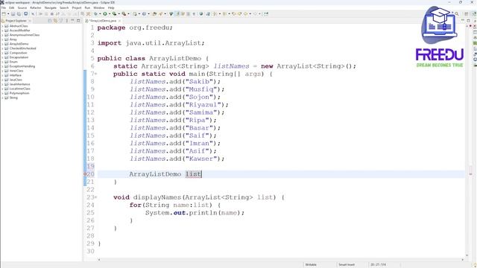Expand the CheckedUnchecked project
This screenshot has width=477, height=268.
[x=2, y=48]
